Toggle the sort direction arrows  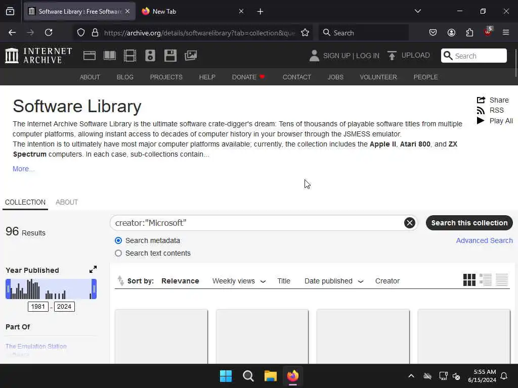[x=120, y=281]
